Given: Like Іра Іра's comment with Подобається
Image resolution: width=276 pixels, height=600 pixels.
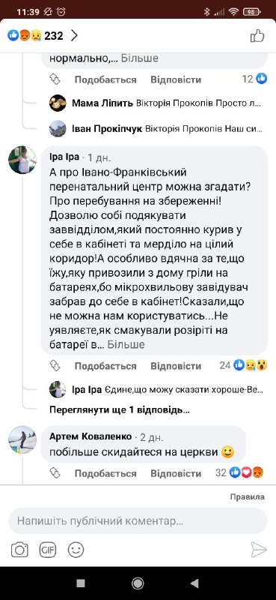Looking at the screenshot, I should point(105,366).
